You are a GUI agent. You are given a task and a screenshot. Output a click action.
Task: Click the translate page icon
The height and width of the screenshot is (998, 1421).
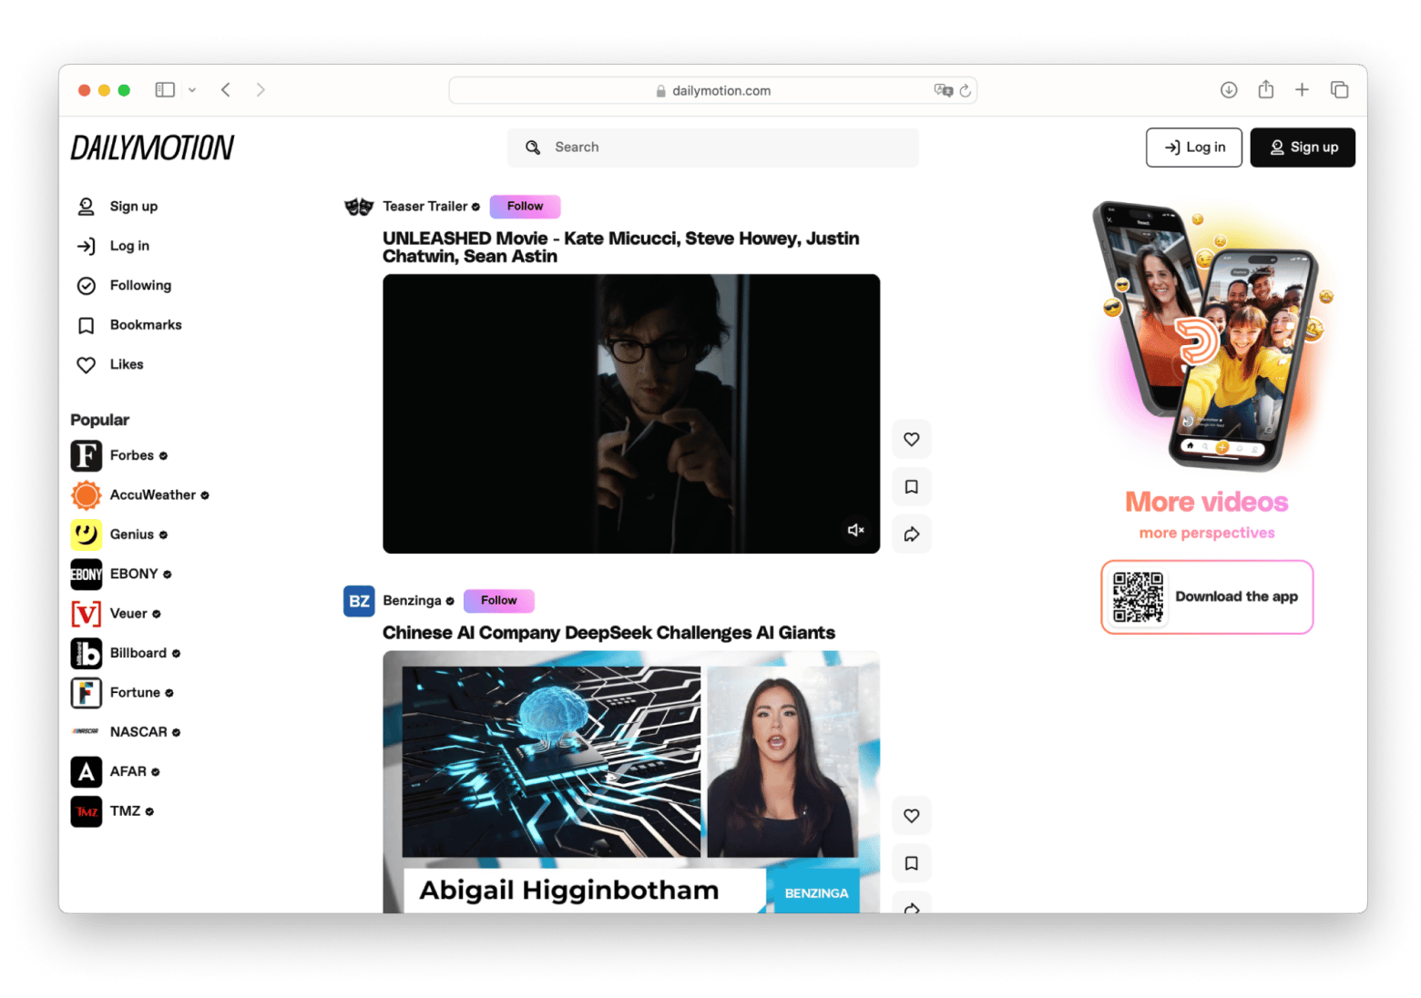click(x=943, y=90)
